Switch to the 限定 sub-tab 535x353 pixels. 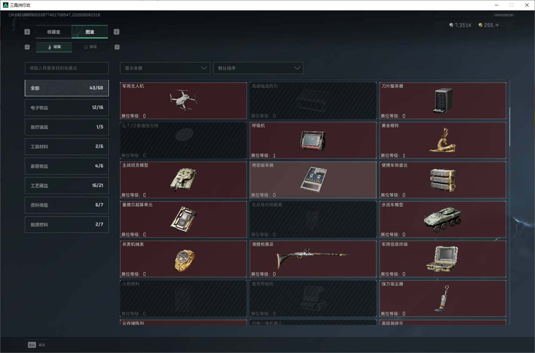click(90, 47)
